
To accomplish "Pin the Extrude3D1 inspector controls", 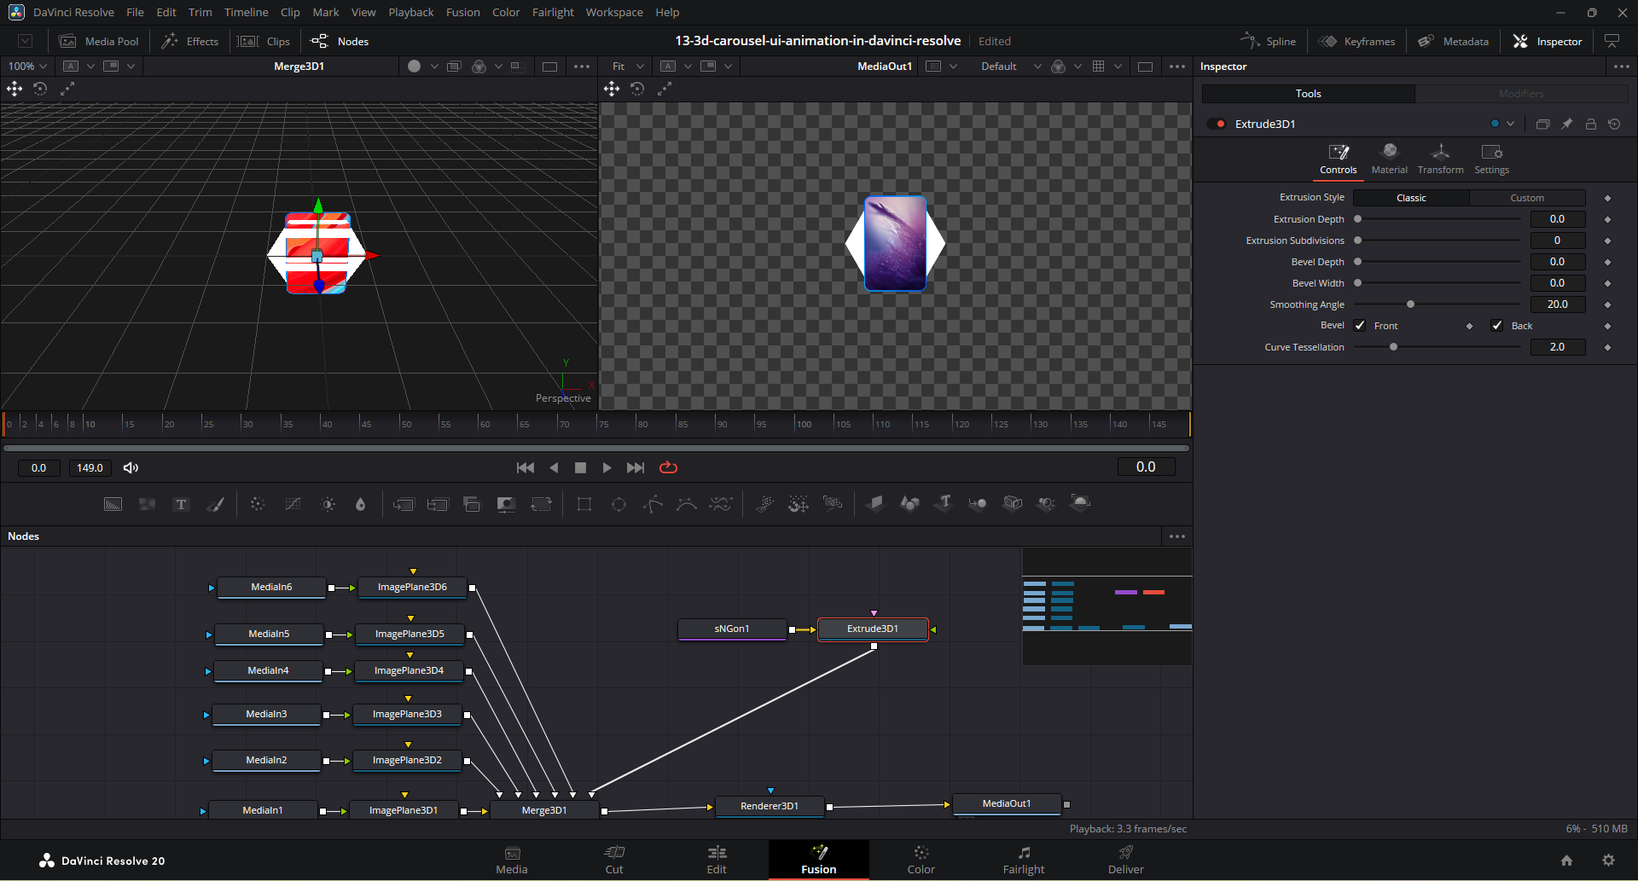I will coord(1566,124).
